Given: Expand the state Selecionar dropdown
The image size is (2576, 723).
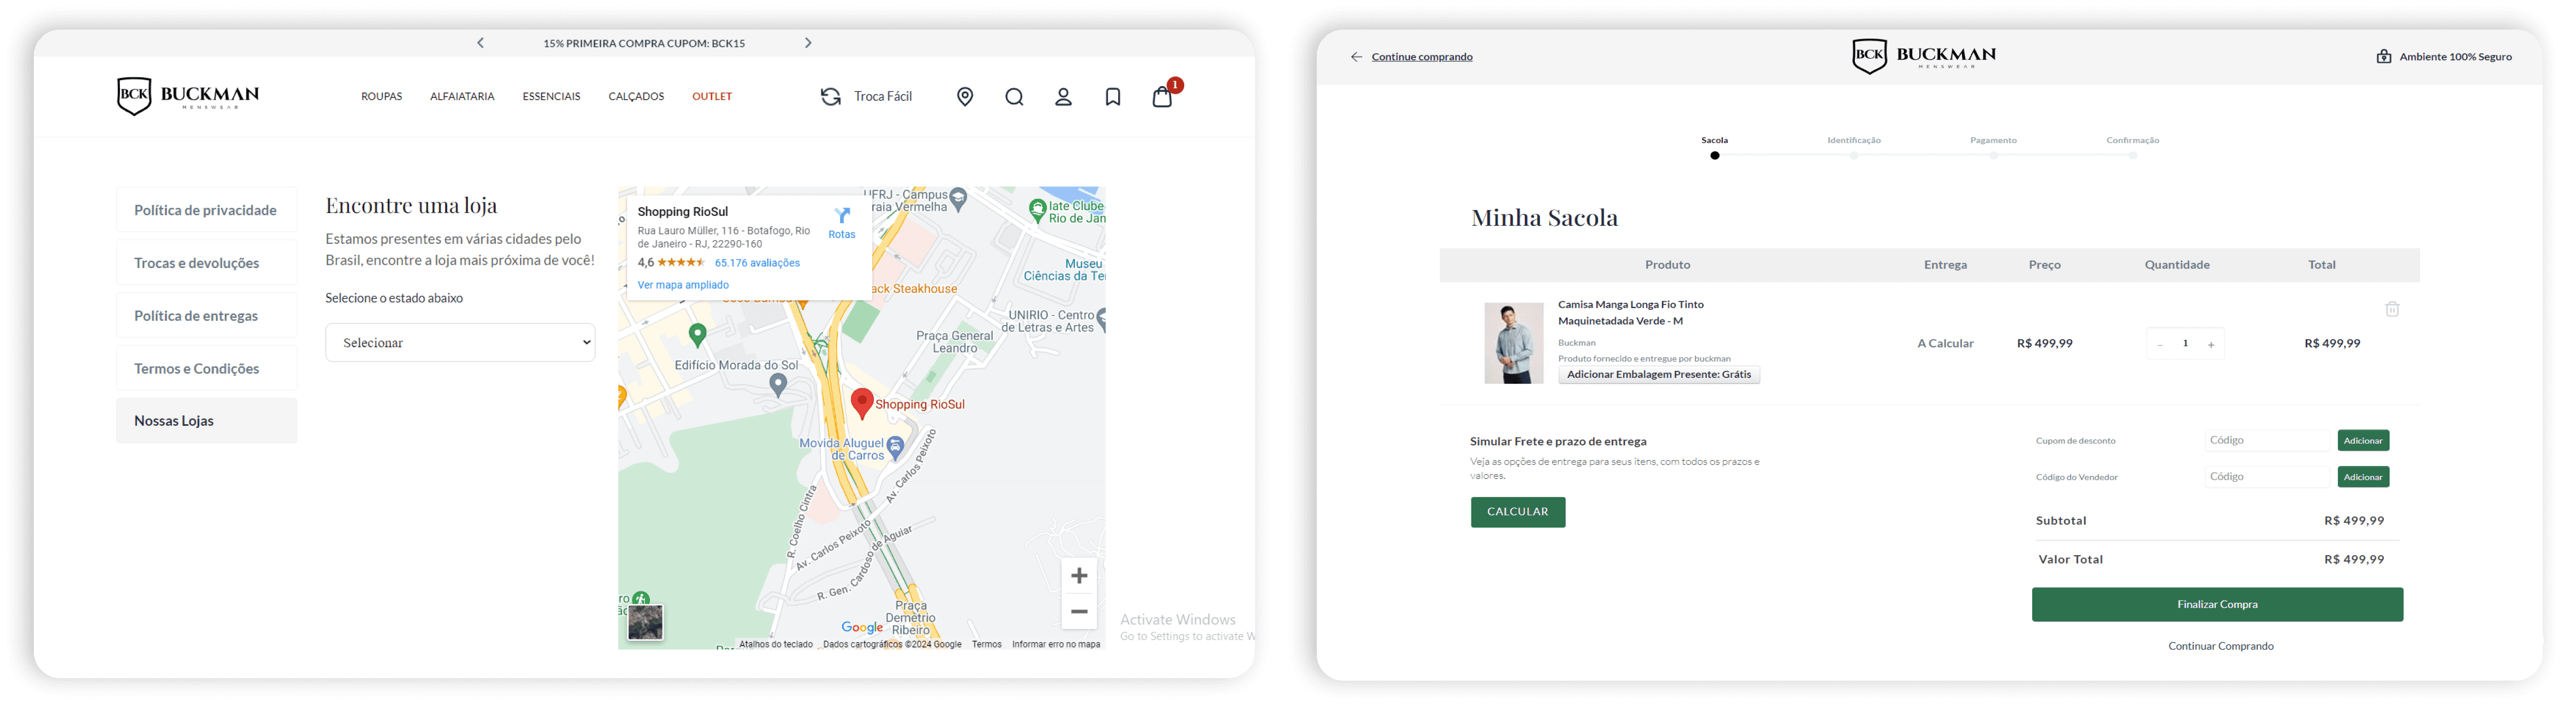Looking at the screenshot, I should pos(460,343).
